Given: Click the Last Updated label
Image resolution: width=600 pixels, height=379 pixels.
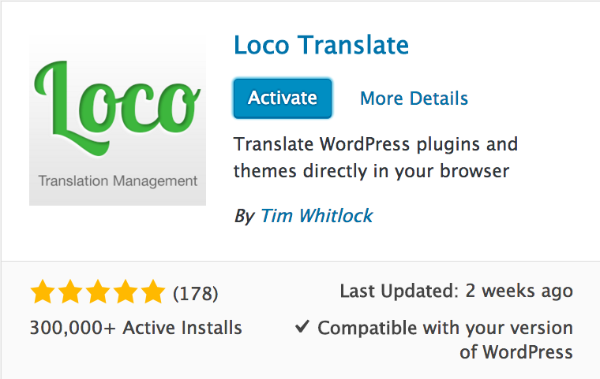Looking at the screenshot, I should (x=398, y=291).
